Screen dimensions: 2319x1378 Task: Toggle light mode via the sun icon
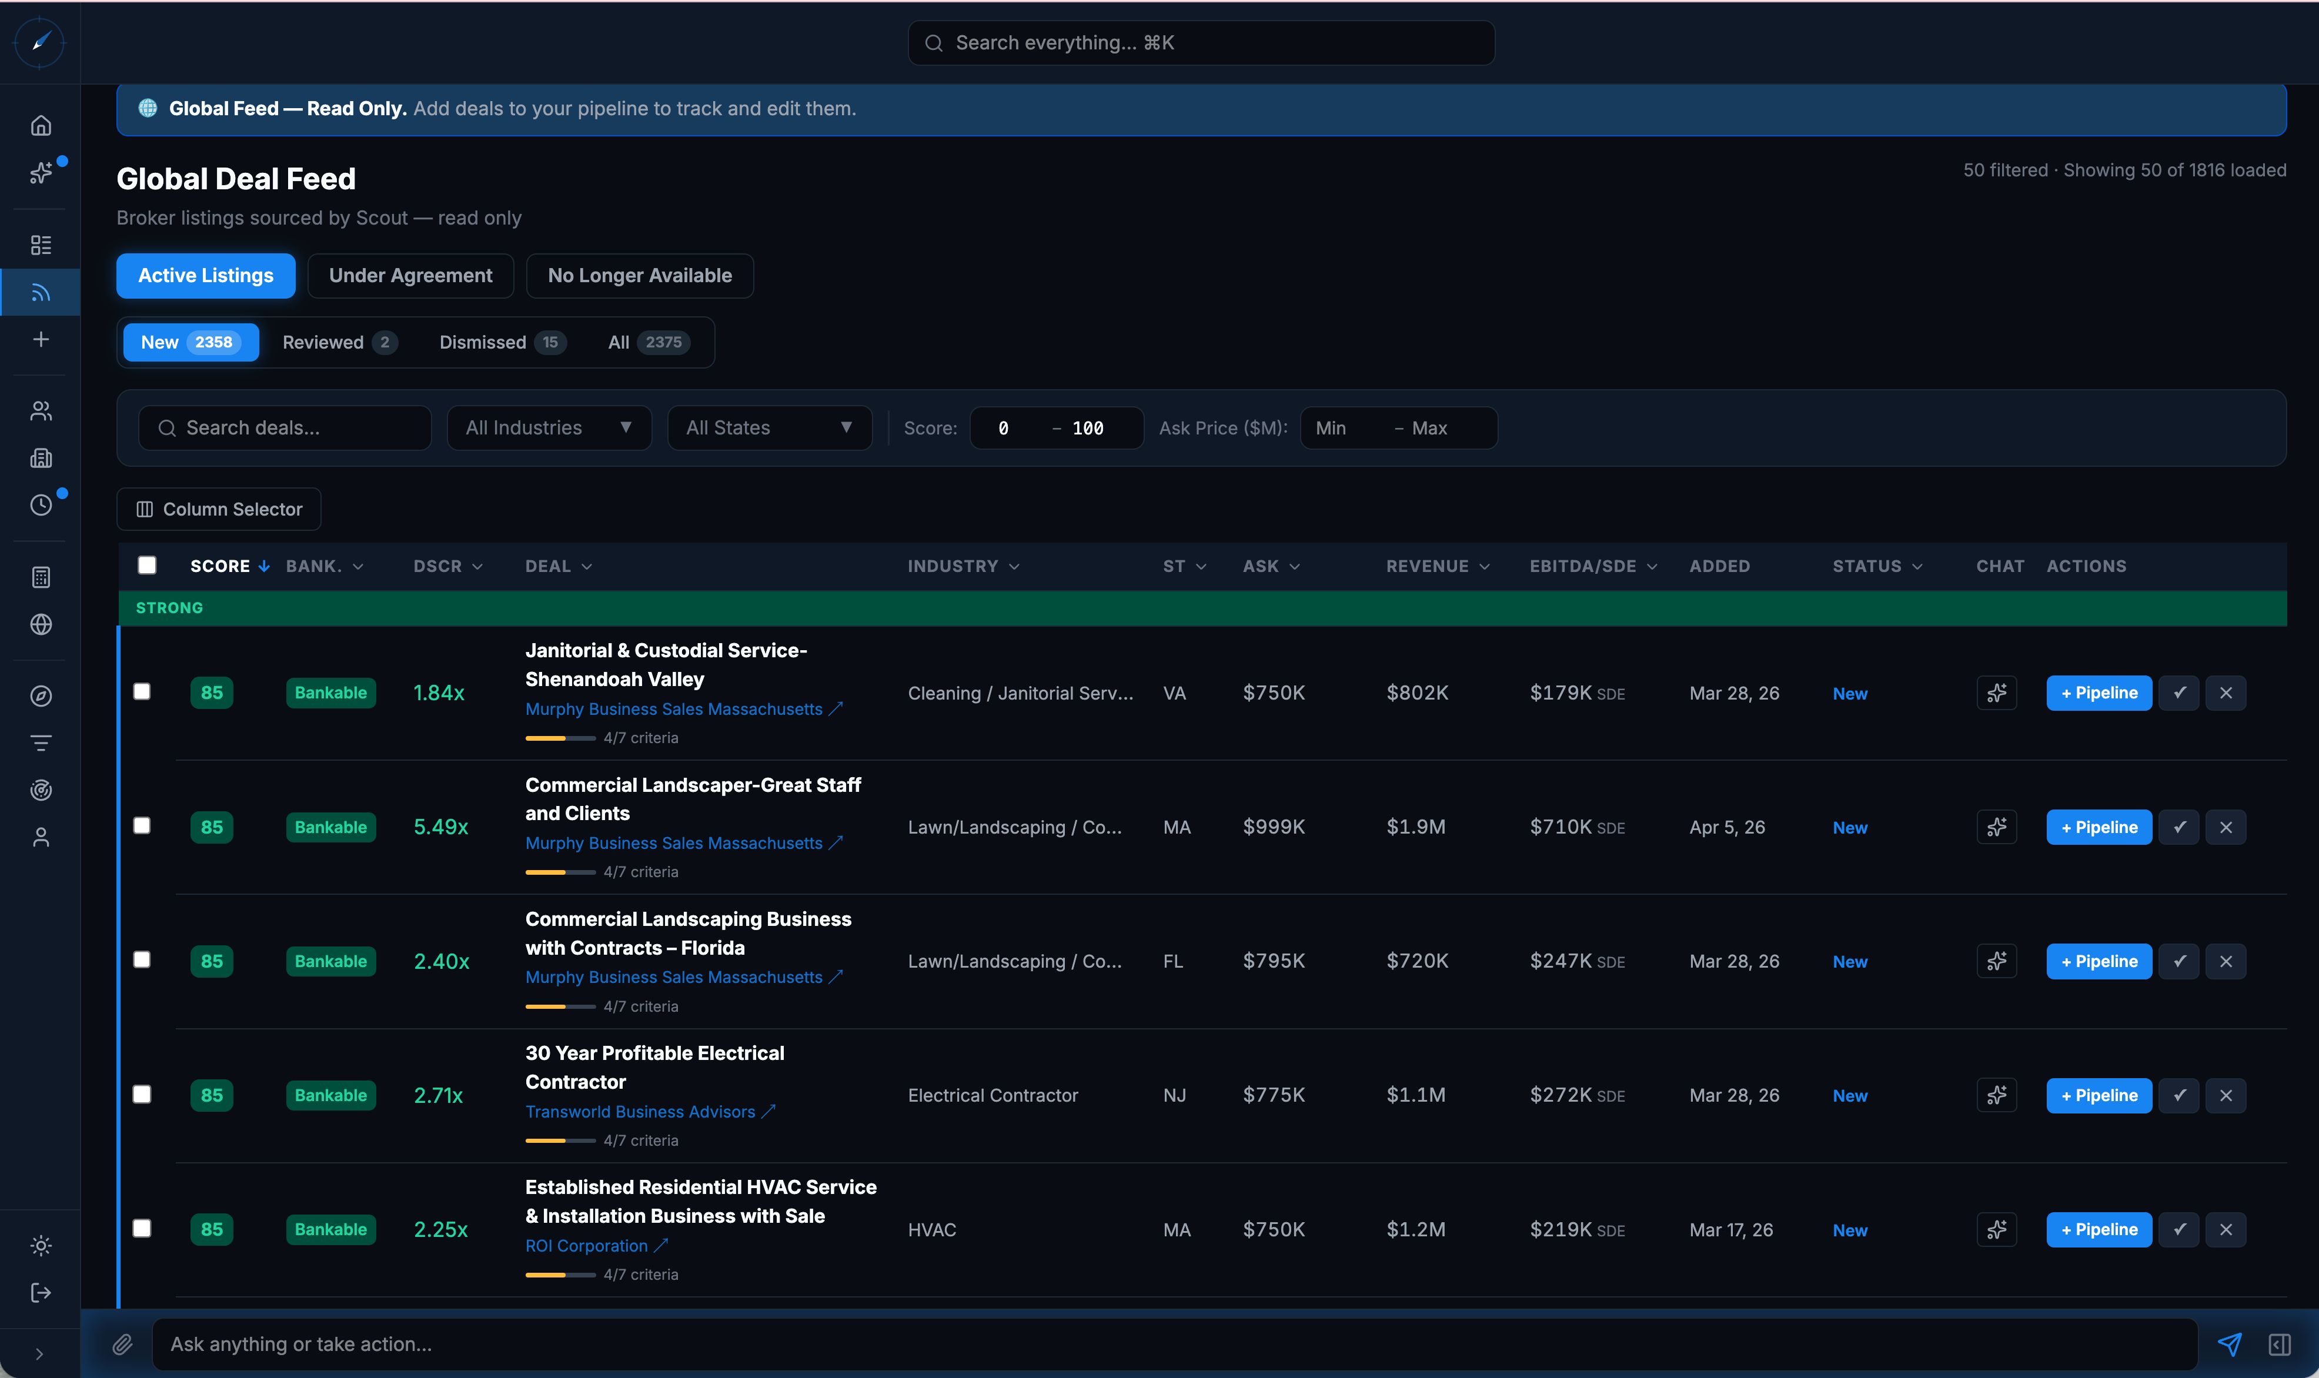pos(41,1245)
